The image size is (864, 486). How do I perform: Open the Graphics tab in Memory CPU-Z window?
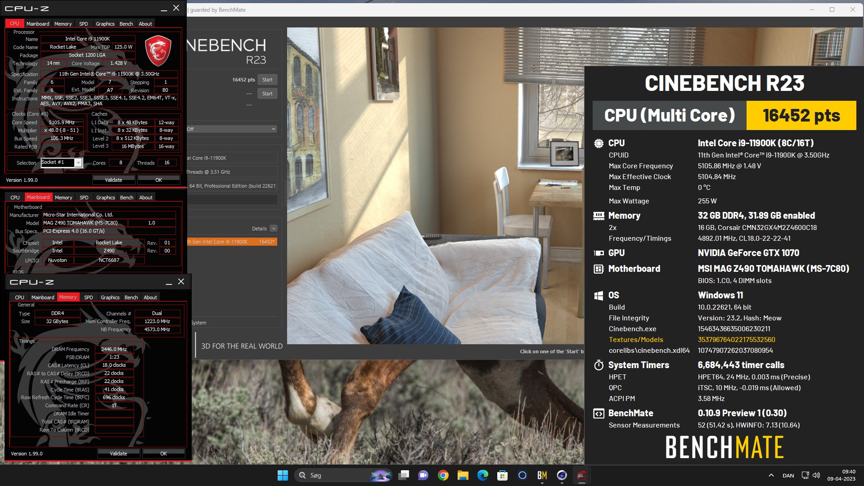(110, 297)
